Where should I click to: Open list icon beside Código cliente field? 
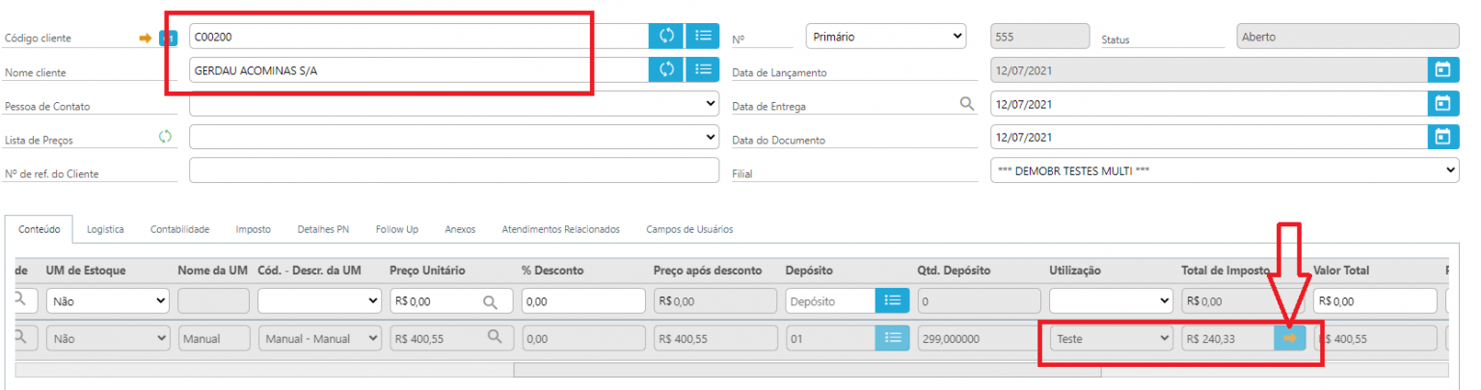(703, 37)
